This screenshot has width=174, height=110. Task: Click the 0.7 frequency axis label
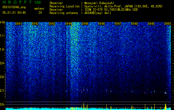point(2,91)
